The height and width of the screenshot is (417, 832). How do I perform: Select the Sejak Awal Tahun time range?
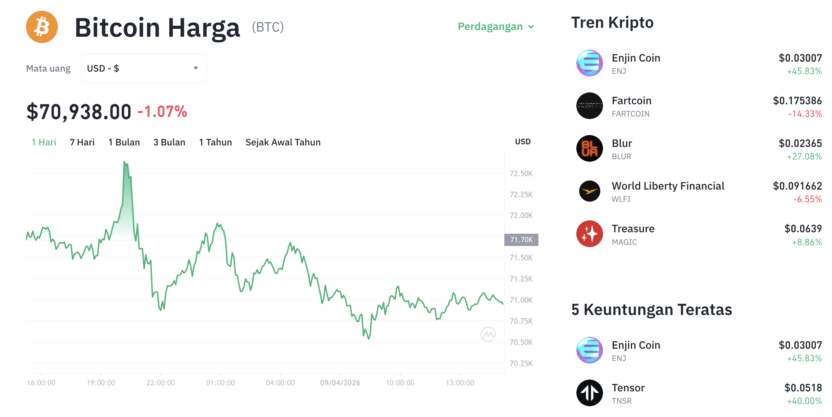pos(283,142)
